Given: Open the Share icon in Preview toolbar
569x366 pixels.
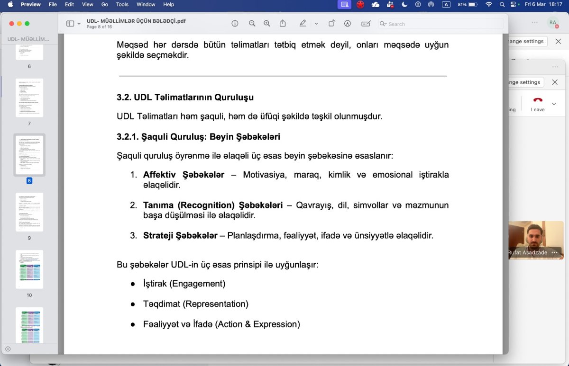Looking at the screenshot, I should click(283, 23).
